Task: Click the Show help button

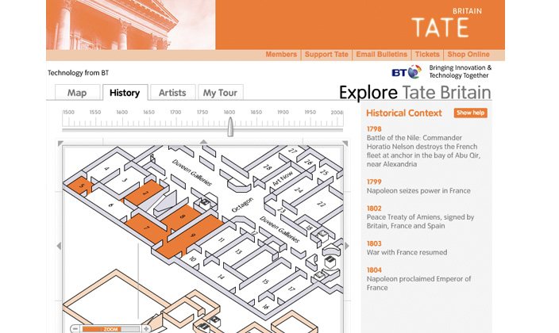Action: coord(471,113)
